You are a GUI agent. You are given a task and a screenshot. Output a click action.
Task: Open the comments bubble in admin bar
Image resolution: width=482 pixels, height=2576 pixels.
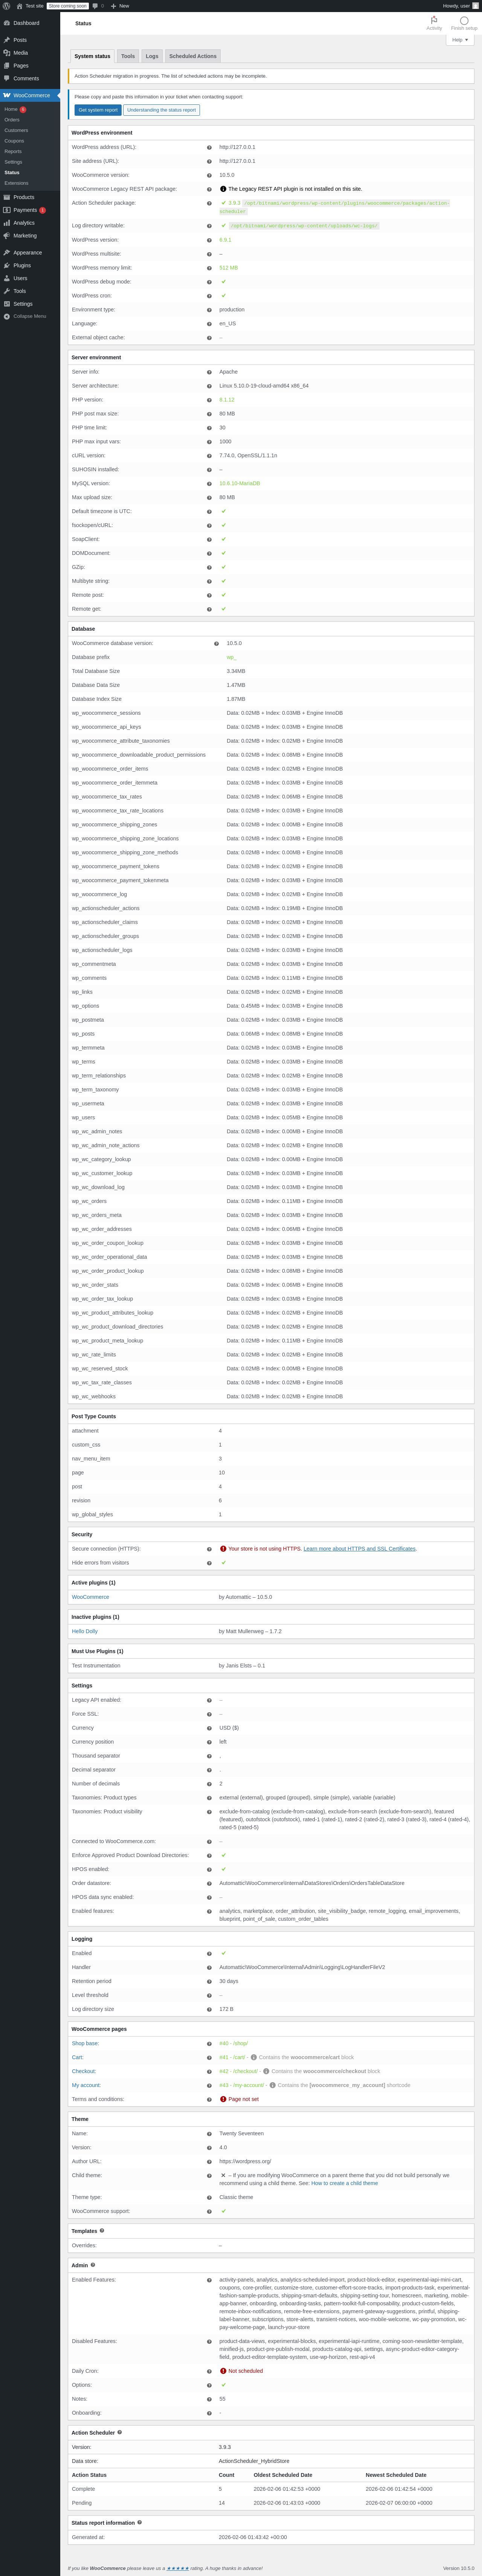[98, 6]
